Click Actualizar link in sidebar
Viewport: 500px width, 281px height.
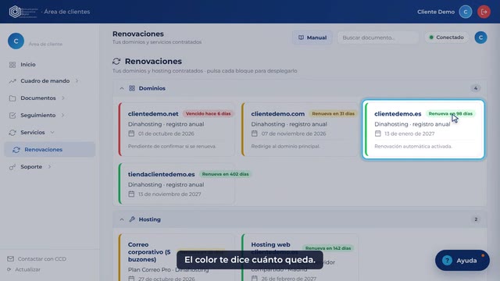coord(28,269)
